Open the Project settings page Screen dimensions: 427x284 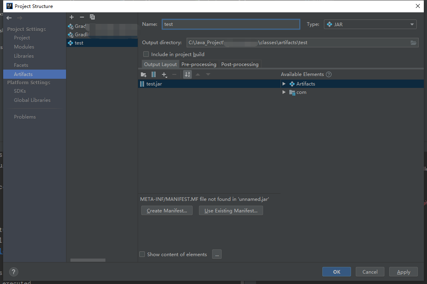click(22, 38)
